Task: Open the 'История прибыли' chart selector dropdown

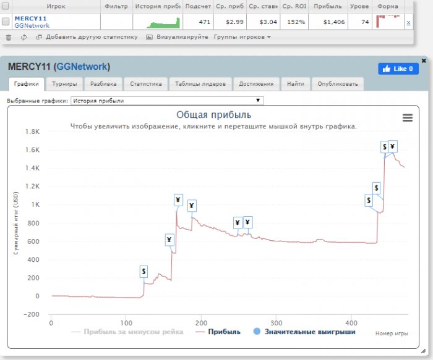Action: [x=167, y=100]
